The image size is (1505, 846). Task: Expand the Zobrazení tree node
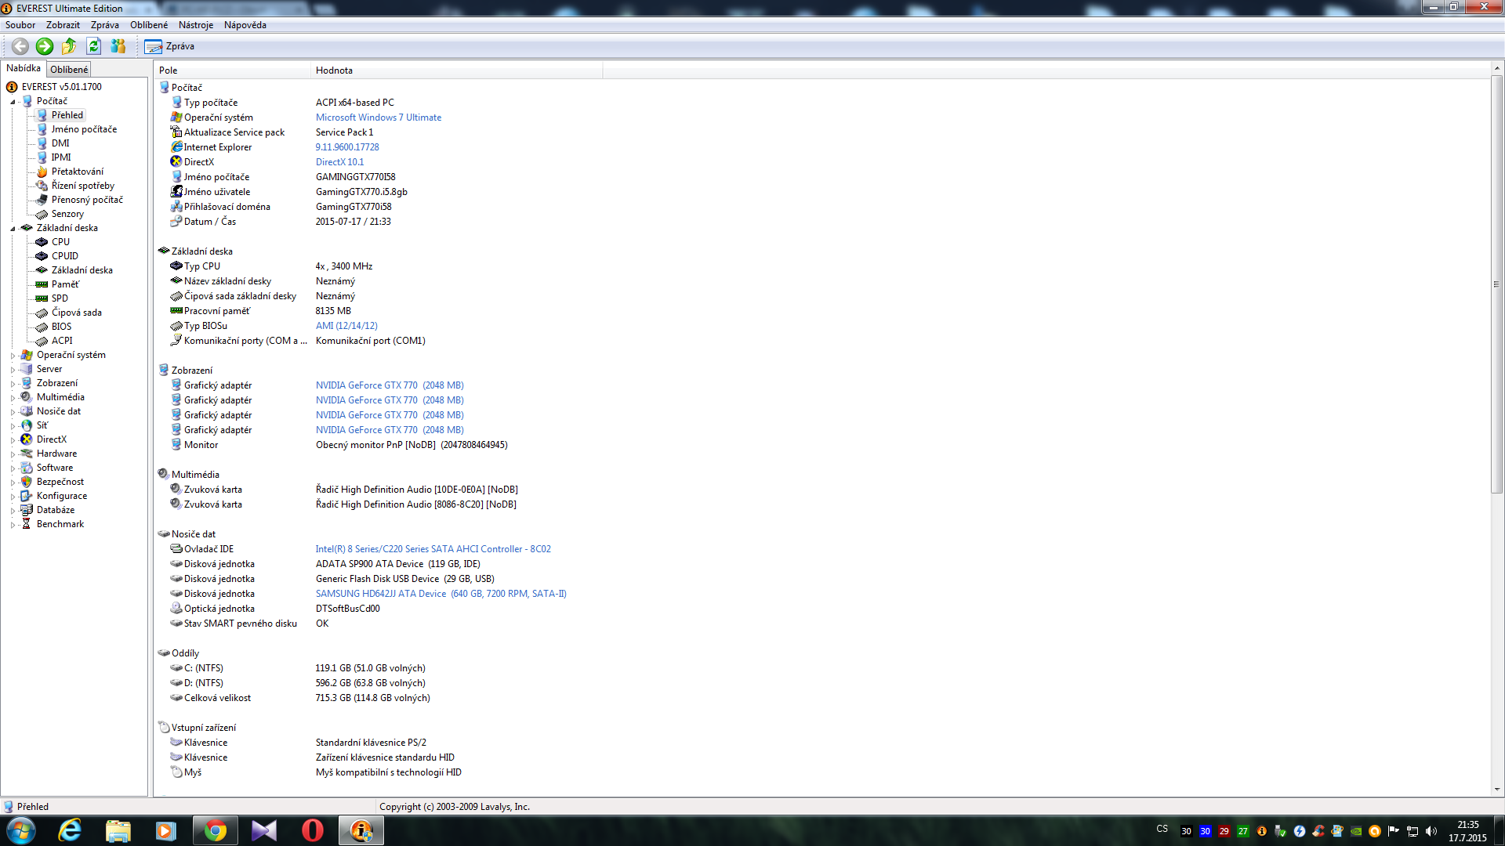pyautogui.click(x=13, y=384)
